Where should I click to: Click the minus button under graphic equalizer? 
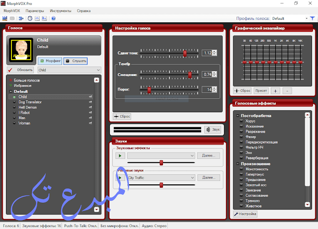pyautogui.click(x=287, y=91)
